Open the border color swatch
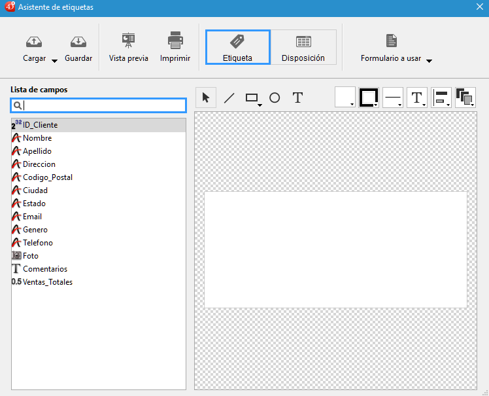The width and height of the screenshot is (489, 396). 369,98
